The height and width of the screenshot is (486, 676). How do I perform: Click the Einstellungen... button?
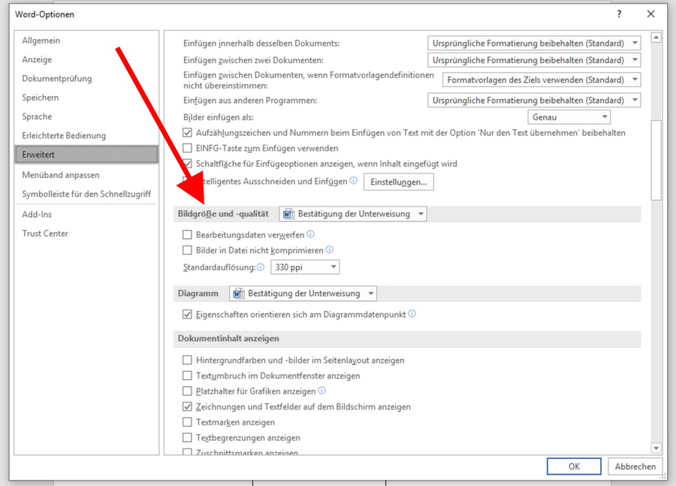coord(399,182)
